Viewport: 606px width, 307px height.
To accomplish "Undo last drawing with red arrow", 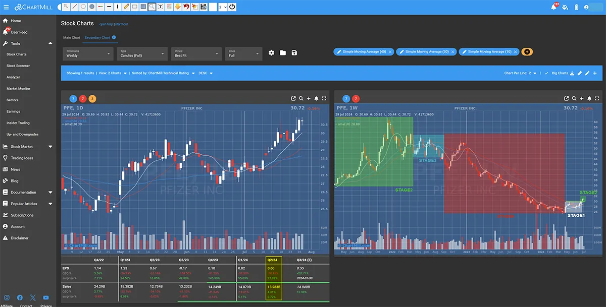I will (x=186, y=7).
